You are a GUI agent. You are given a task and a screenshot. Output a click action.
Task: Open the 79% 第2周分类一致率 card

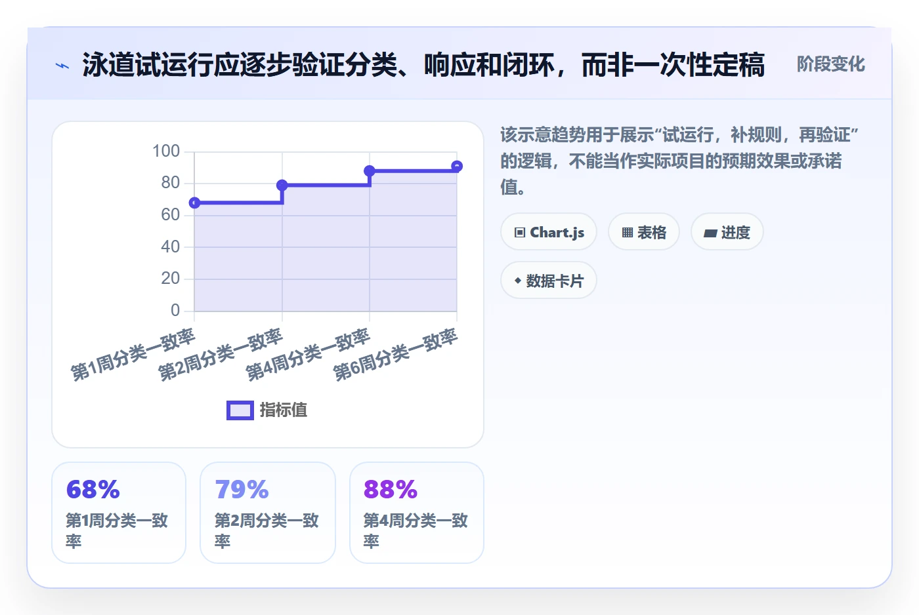tap(268, 513)
